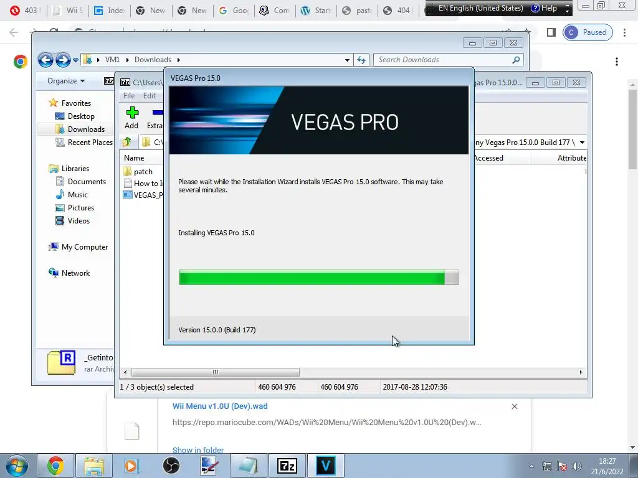Open the address bar history dropdown
Viewport: 638px width, 478px height.
pos(347,60)
